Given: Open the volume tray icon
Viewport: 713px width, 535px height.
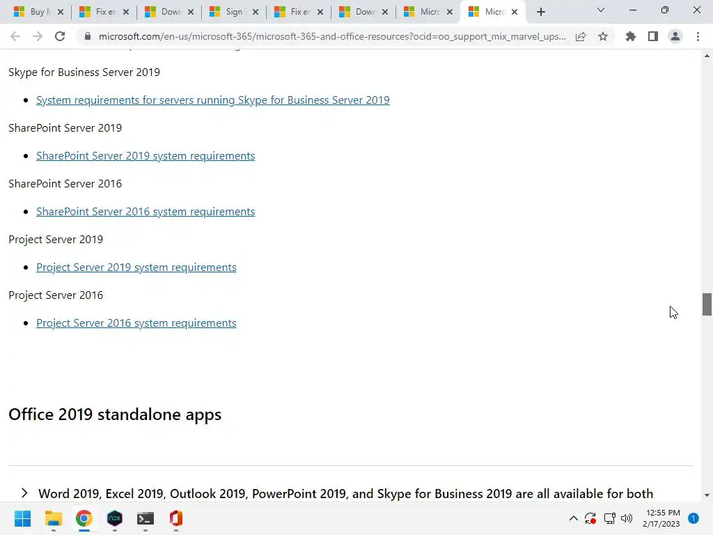Looking at the screenshot, I should click(627, 518).
